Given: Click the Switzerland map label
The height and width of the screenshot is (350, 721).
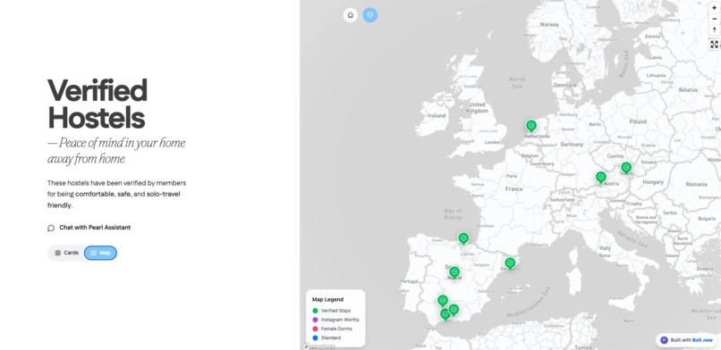Looking at the screenshot, I should (562, 200).
